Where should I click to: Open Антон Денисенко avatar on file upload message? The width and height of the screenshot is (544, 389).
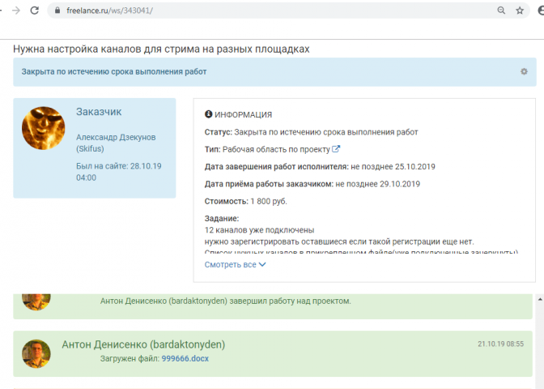coord(36,354)
